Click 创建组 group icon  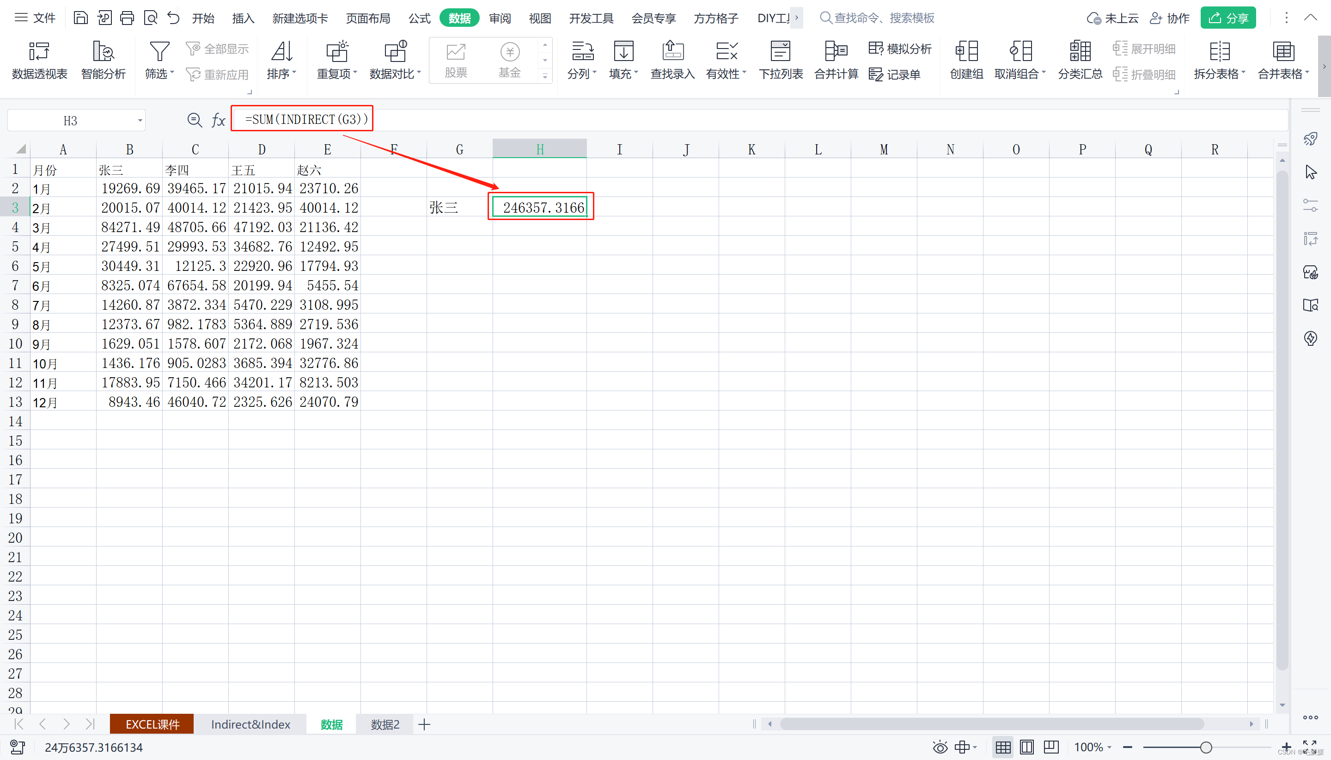[966, 52]
